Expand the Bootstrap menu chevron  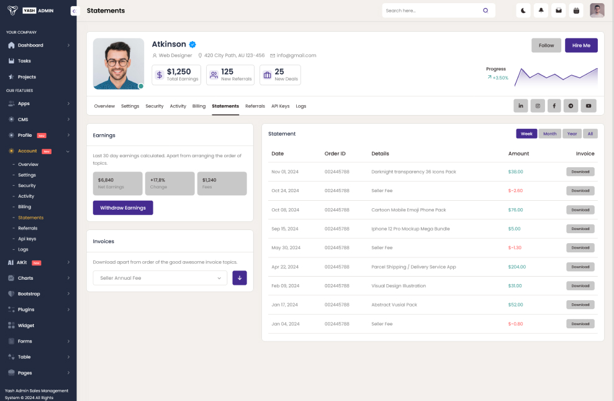pyautogui.click(x=68, y=293)
